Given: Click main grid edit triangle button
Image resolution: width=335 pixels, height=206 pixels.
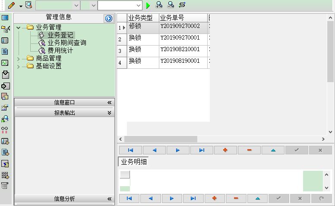Looking at the screenshot, I should coord(273,150).
